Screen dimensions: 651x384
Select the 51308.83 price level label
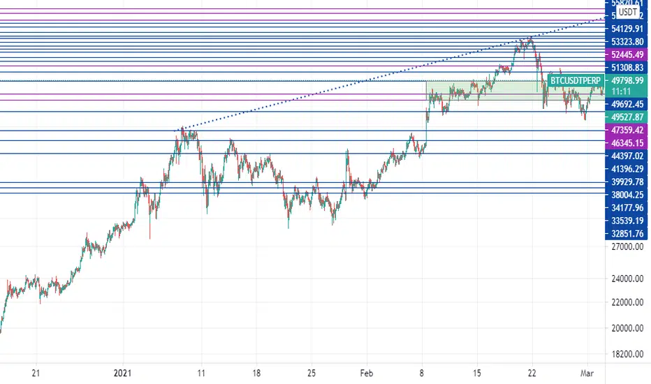click(627, 68)
